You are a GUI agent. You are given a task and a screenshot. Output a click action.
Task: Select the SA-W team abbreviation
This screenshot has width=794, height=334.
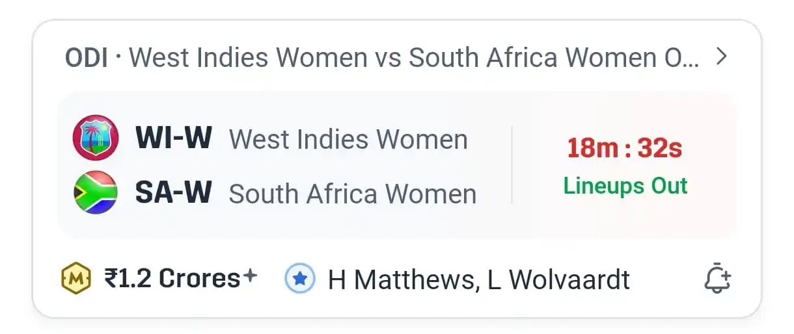click(173, 192)
